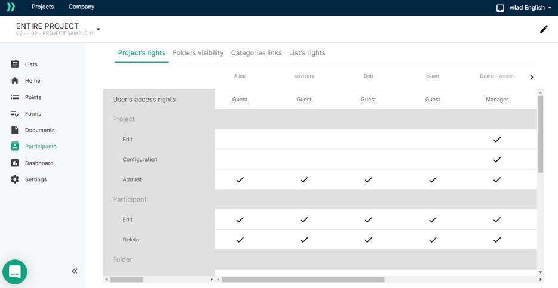Viewport: 558px width, 288px height.
Task: Click the Configuration row label
Action: click(140, 159)
